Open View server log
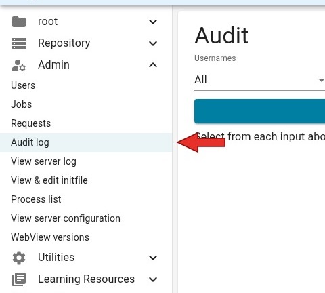 (x=43, y=161)
